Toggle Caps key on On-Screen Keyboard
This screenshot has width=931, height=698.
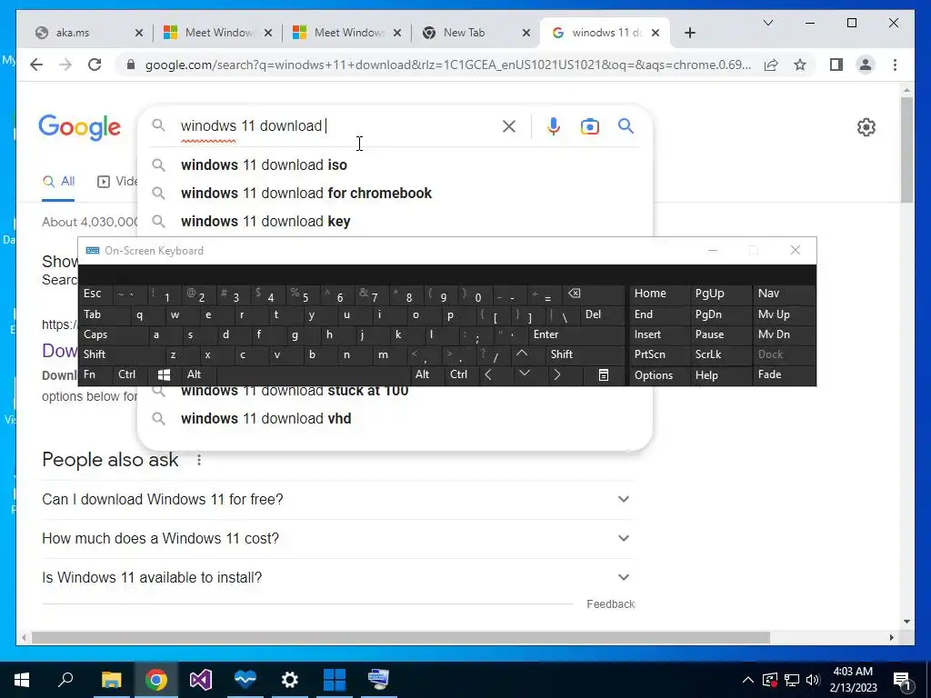tap(113, 334)
